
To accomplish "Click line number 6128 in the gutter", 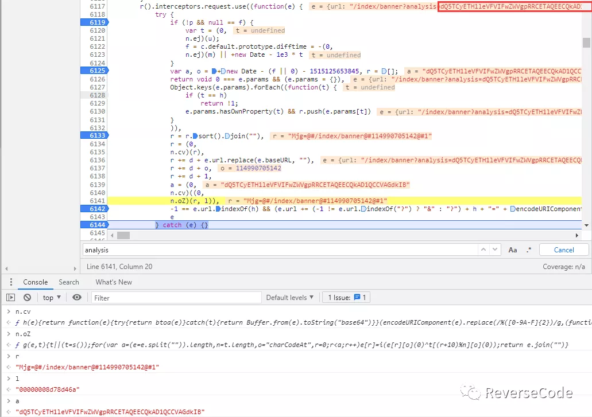I will point(97,95).
